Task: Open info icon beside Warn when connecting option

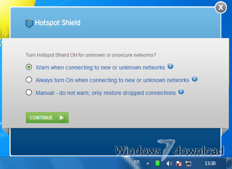Action: click(170, 66)
